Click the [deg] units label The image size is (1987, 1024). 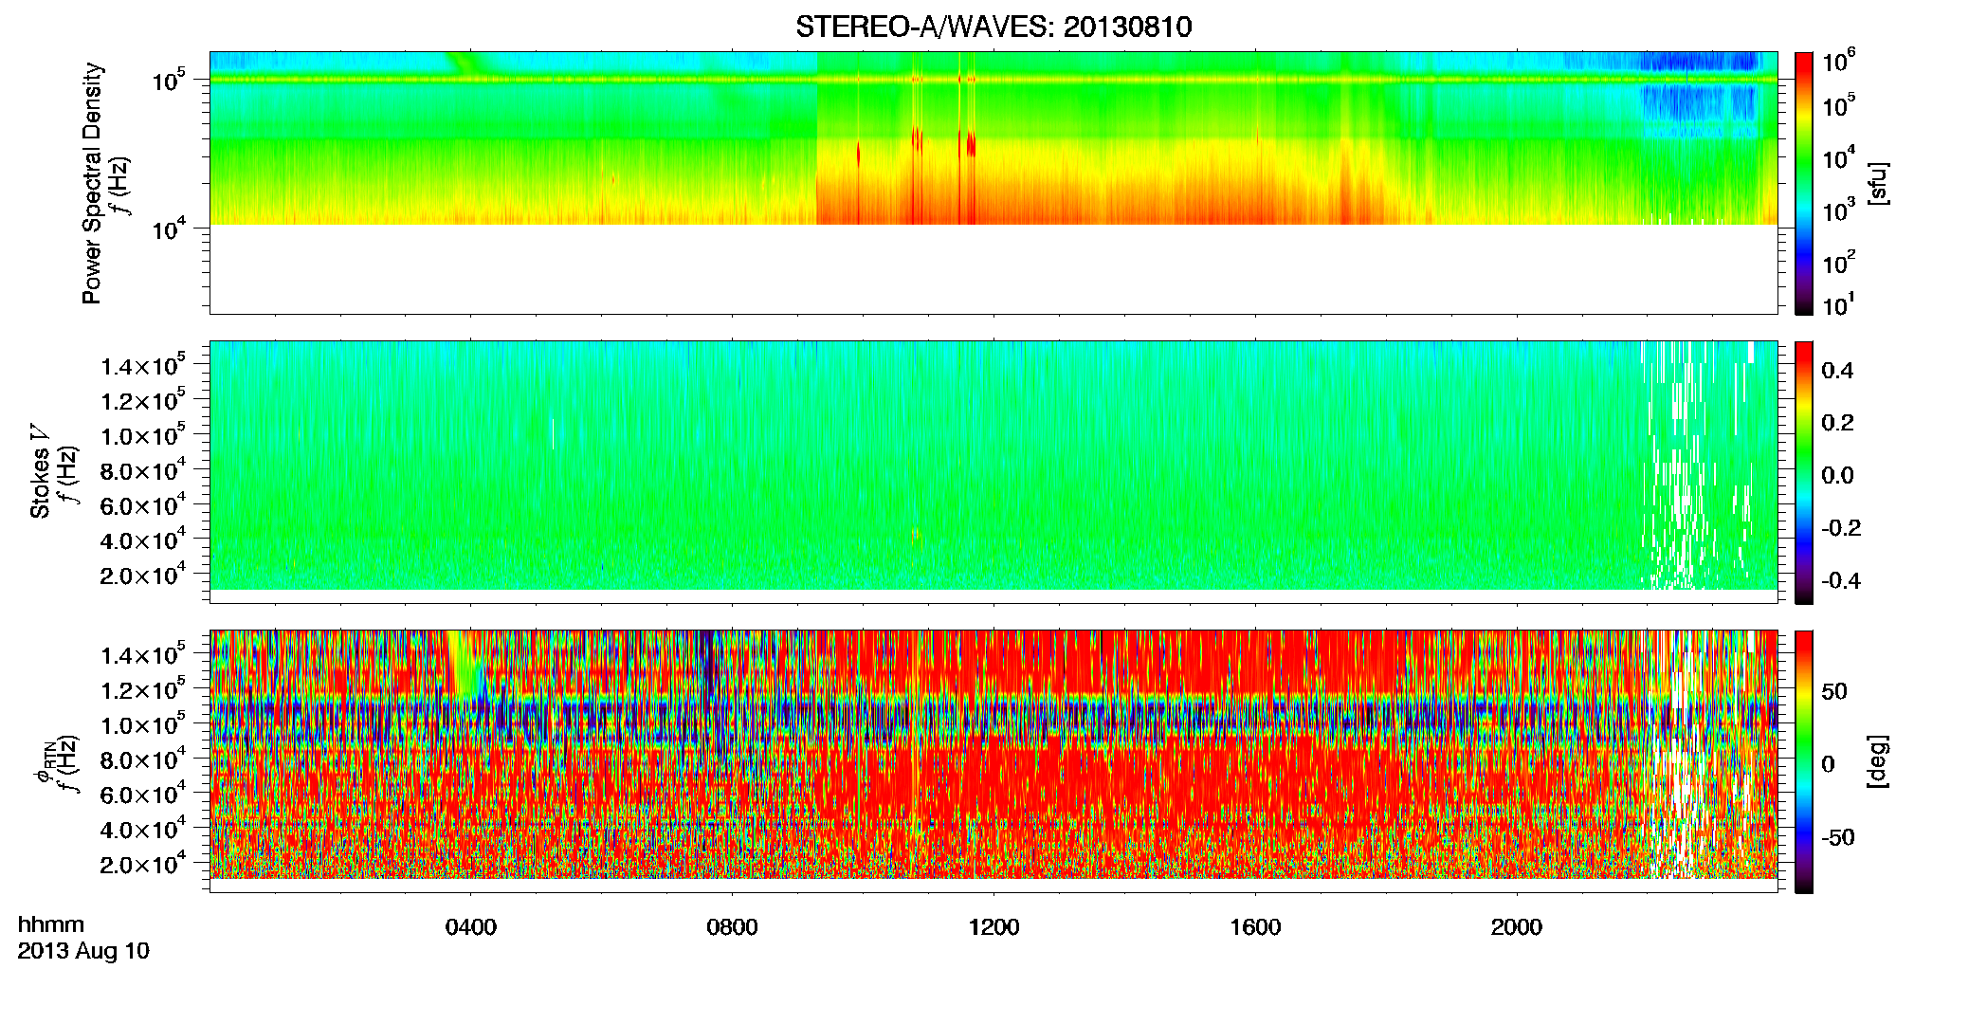pyautogui.click(x=1877, y=761)
